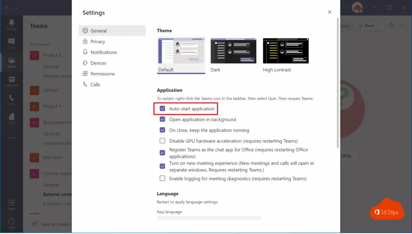Close the Settings dialog
The width and height of the screenshot is (412, 234).
tap(330, 12)
